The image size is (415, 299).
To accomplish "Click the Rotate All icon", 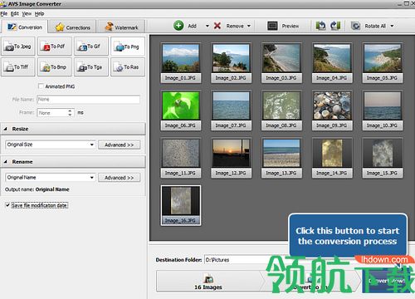I will pyautogui.click(x=355, y=26).
